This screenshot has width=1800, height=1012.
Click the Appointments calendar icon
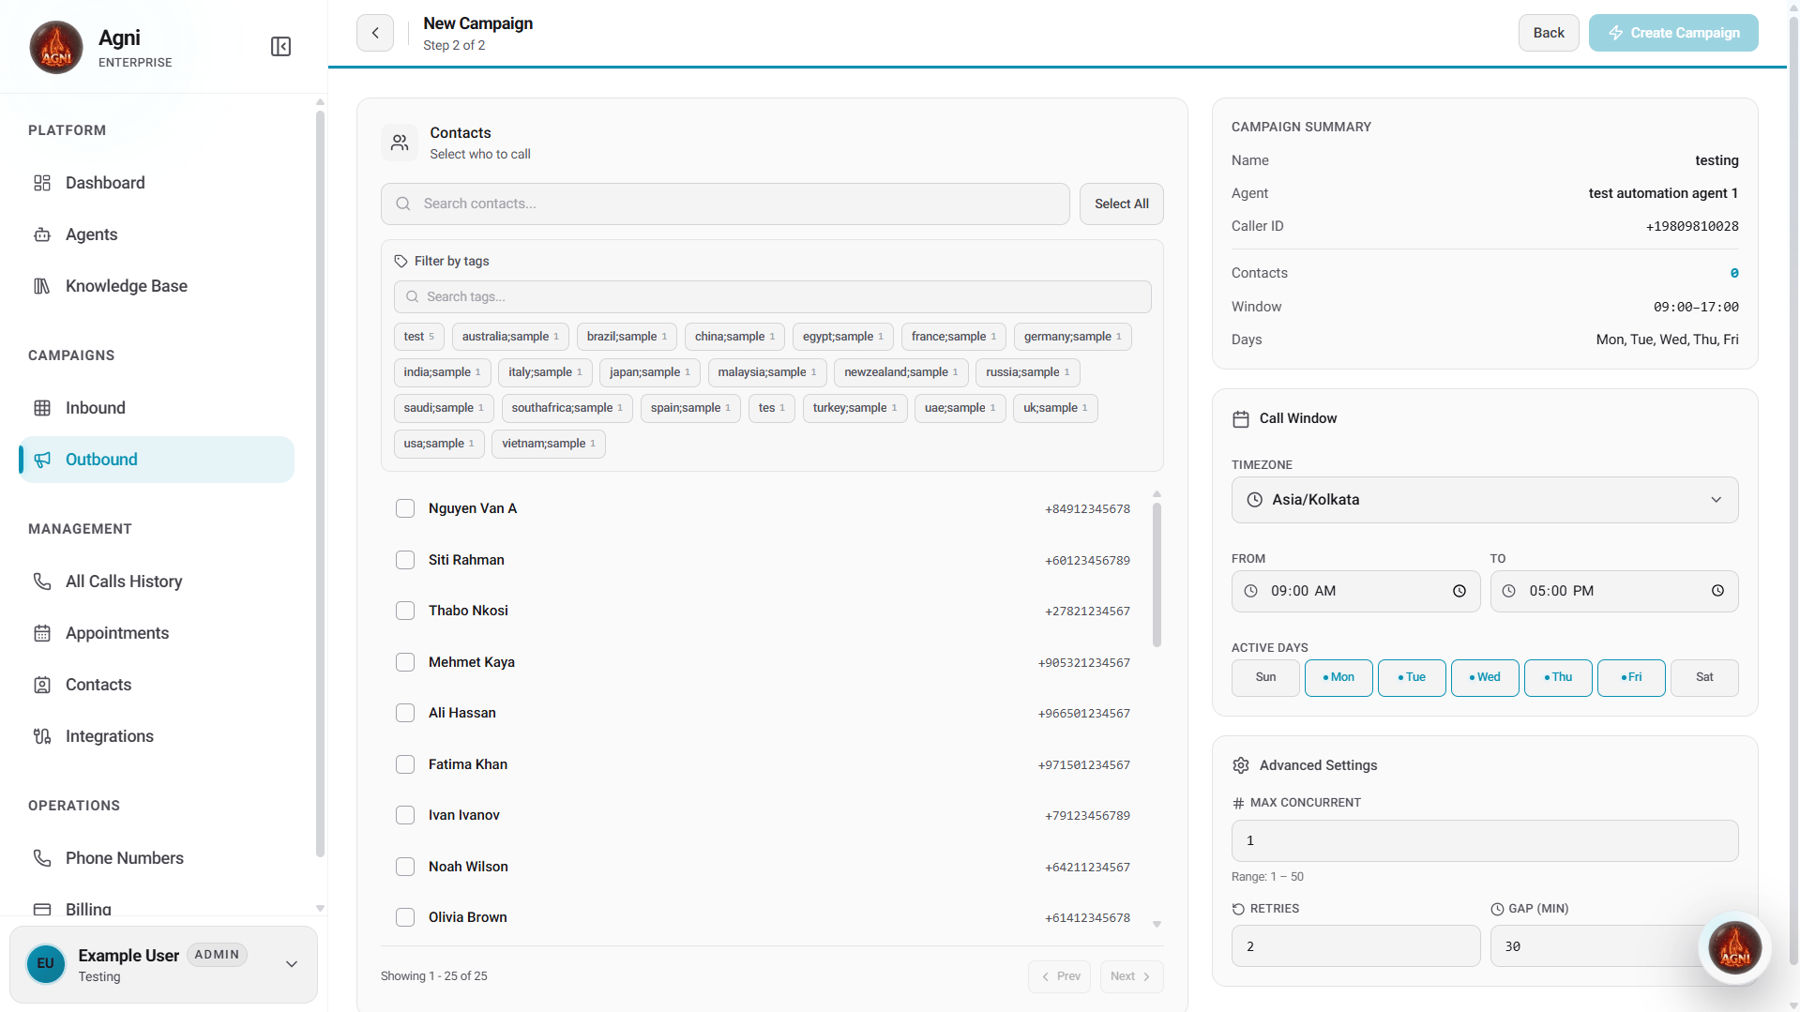point(42,633)
